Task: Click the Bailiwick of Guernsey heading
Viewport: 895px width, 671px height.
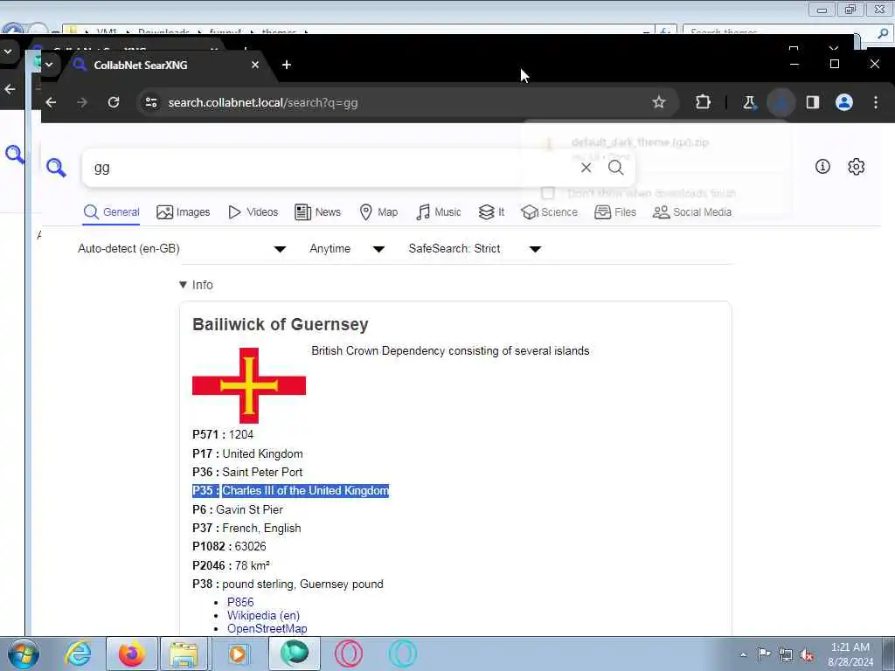Action: click(x=281, y=324)
